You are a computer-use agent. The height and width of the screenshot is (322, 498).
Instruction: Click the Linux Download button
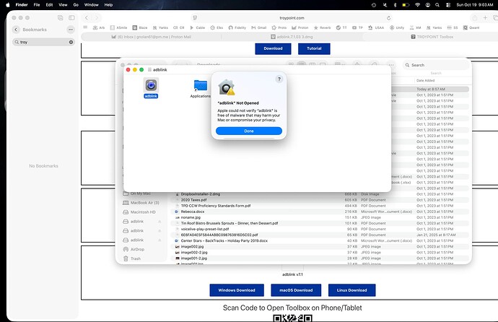tap(352, 290)
